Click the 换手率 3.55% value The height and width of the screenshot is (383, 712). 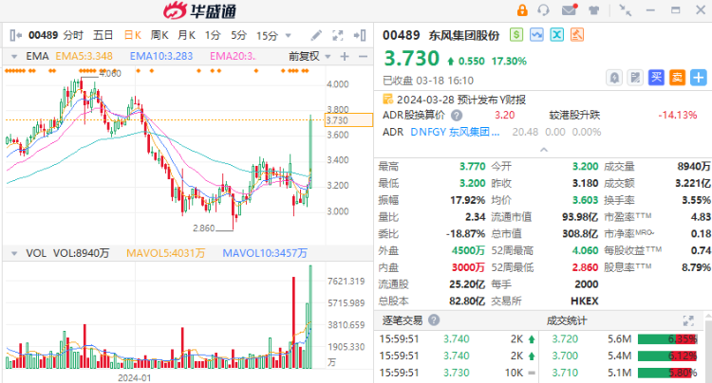(x=696, y=200)
